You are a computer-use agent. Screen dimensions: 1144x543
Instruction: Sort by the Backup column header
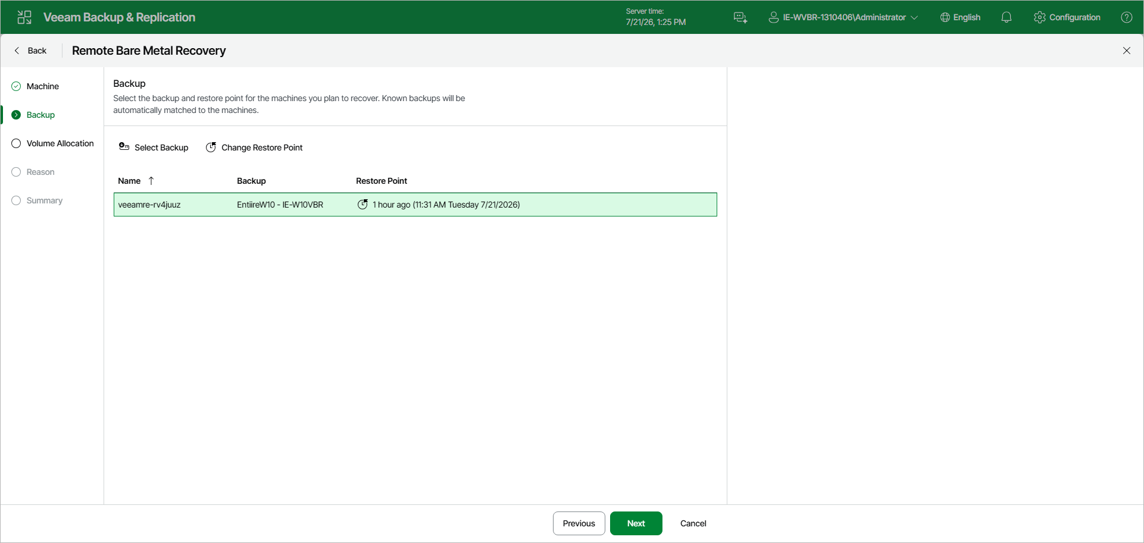pos(251,181)
